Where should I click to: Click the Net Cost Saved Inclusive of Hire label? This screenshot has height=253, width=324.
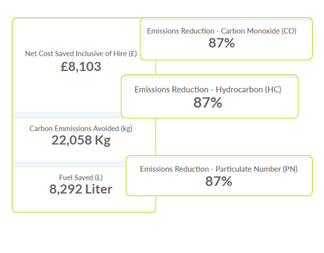tap(81, 54)
